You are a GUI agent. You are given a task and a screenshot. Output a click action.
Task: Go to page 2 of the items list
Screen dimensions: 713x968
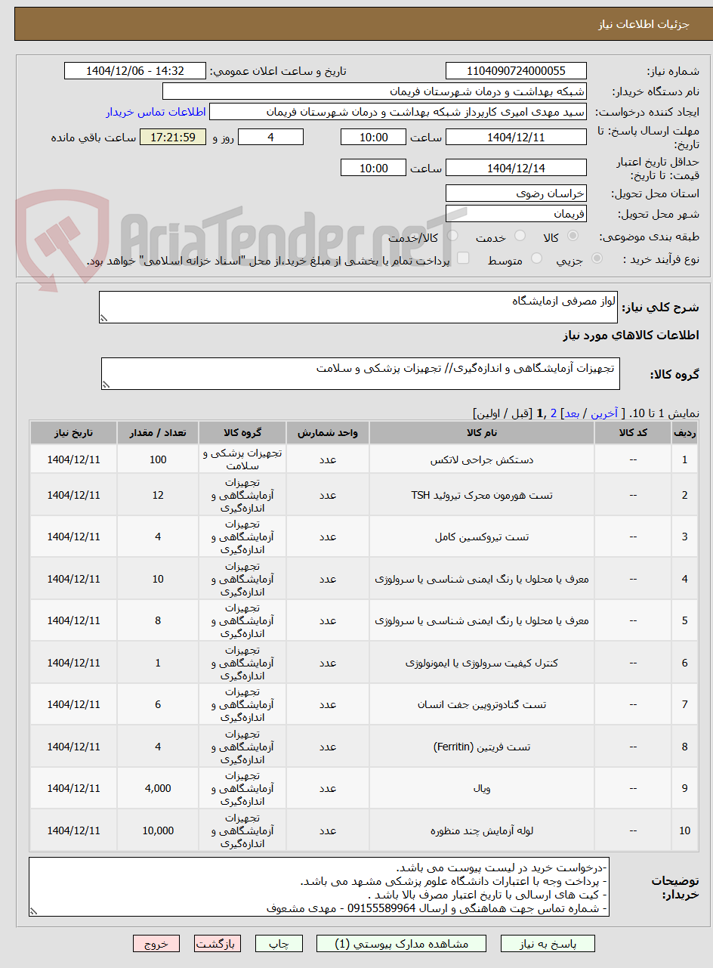(x=554, y=413)
